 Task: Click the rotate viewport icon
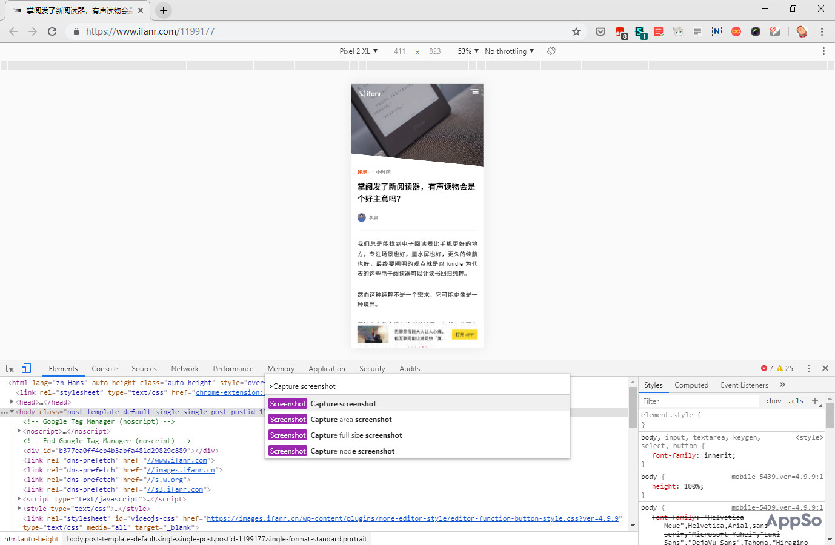point(551,51)
